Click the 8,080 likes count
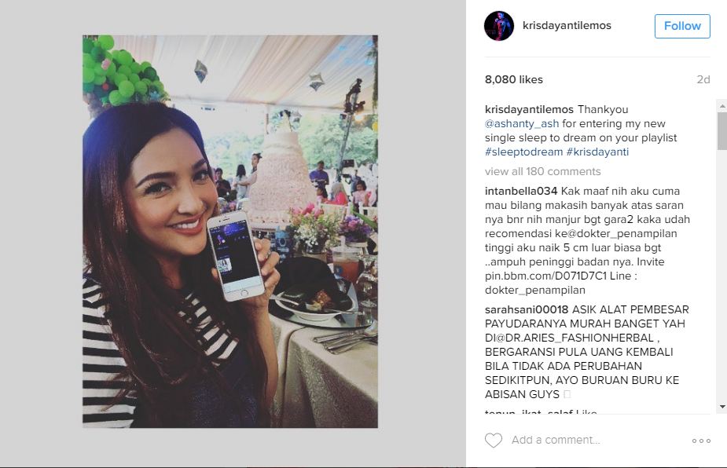 tap(514, 79)
